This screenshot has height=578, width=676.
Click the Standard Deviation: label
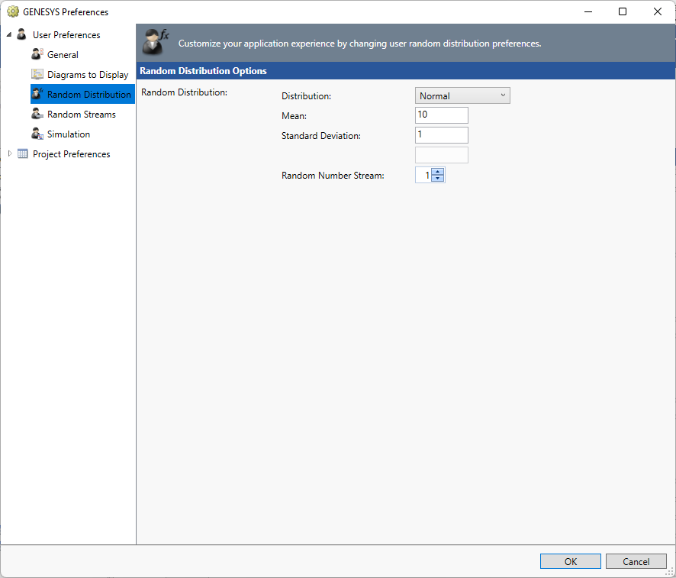click(x=320, y=136)
